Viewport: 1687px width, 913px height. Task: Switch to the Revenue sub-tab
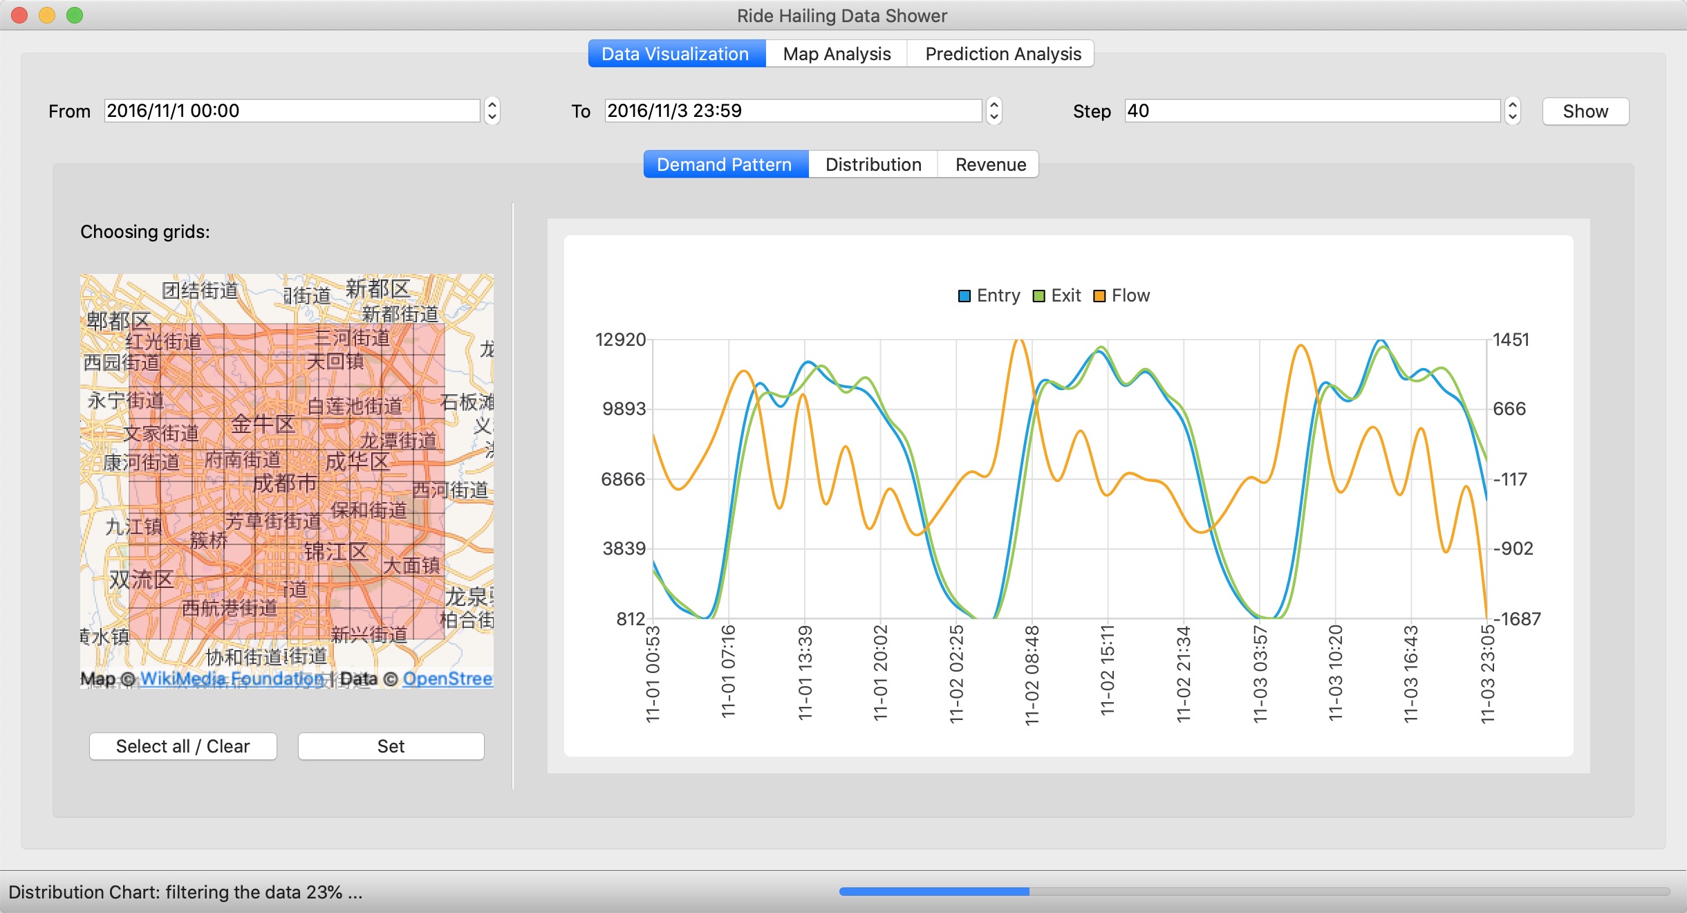click(990, 165)
